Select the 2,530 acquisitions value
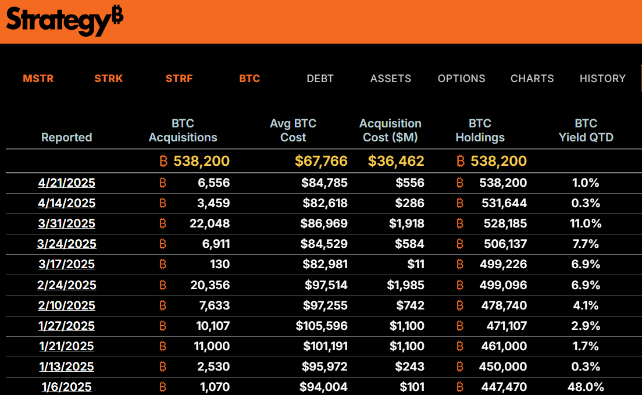The image size is (642, 395). (x=213, y=366)
